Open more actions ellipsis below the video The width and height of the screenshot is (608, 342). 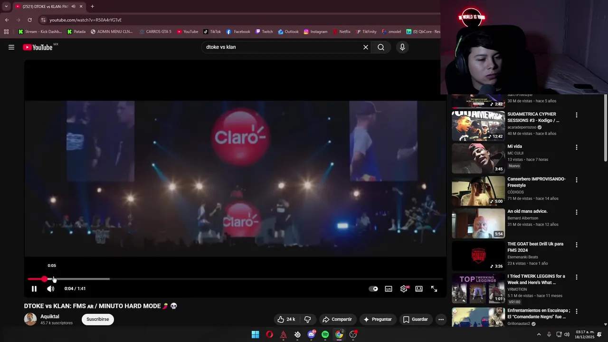(x=441, y=319)
